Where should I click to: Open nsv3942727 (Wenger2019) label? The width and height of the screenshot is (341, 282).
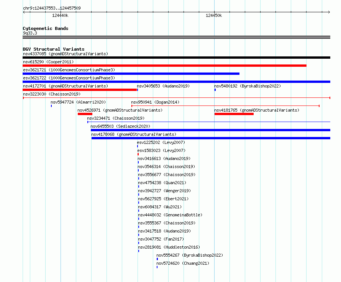coord(165,191)
